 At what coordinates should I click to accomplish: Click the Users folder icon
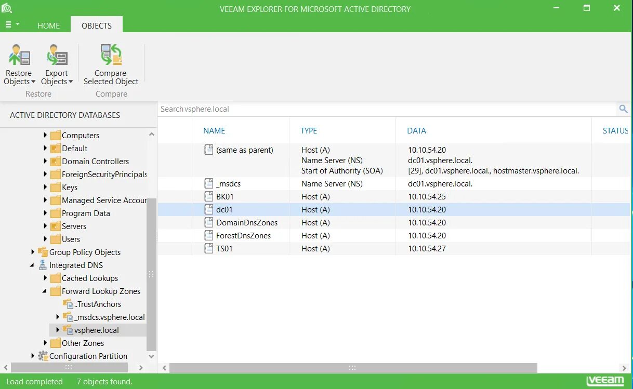[55, 239]
